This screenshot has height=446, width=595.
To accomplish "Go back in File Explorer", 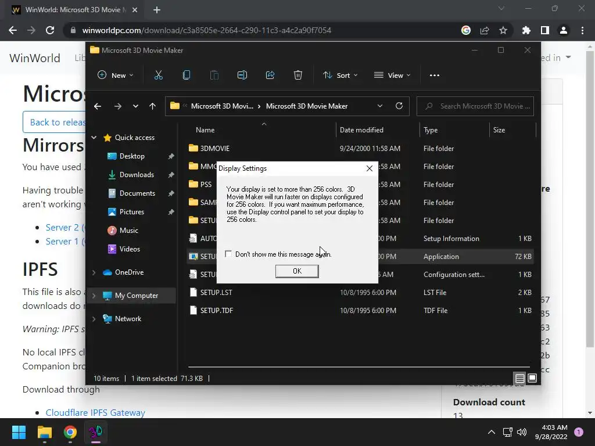I will coord(98,106).
